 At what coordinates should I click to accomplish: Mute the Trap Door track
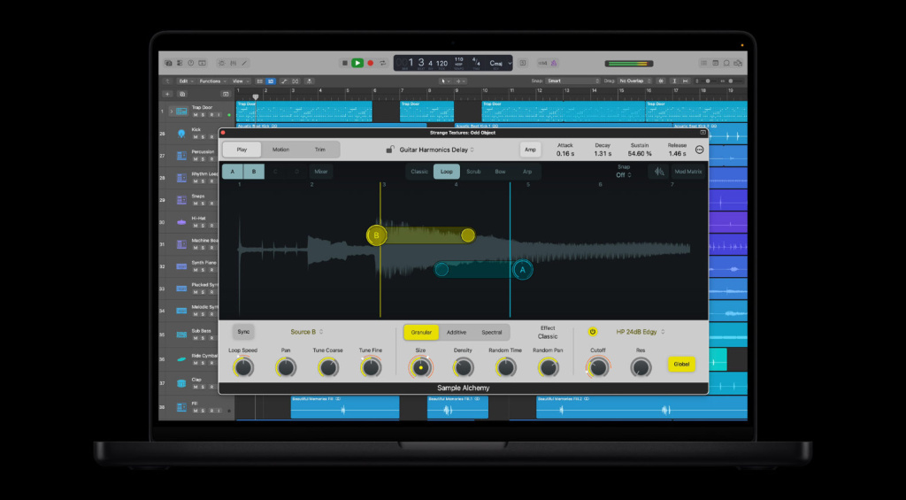196,114
